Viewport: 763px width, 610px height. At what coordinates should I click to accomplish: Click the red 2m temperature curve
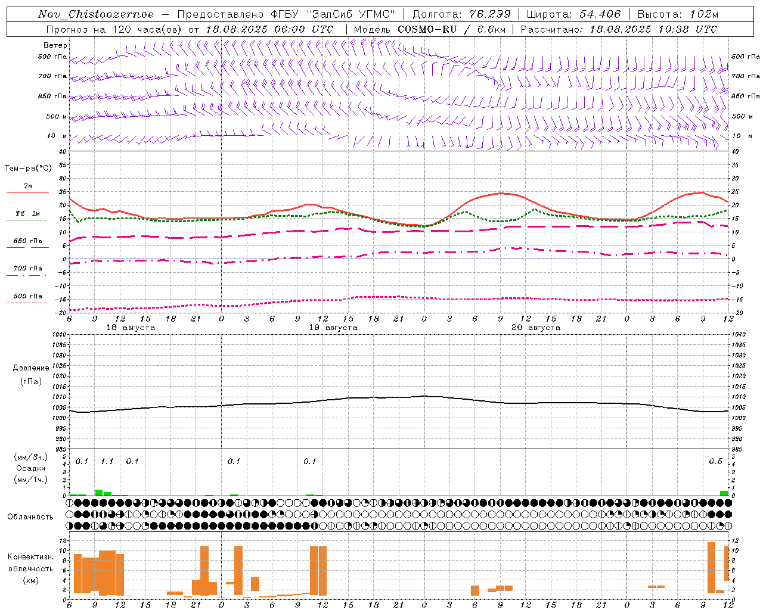tap(501, 193)
